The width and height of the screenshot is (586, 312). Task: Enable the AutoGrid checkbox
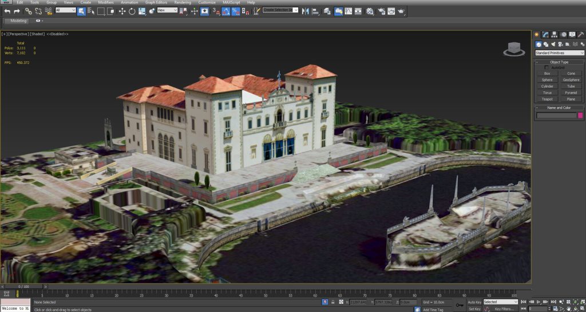pyautogui.click(x=547, y=67)
